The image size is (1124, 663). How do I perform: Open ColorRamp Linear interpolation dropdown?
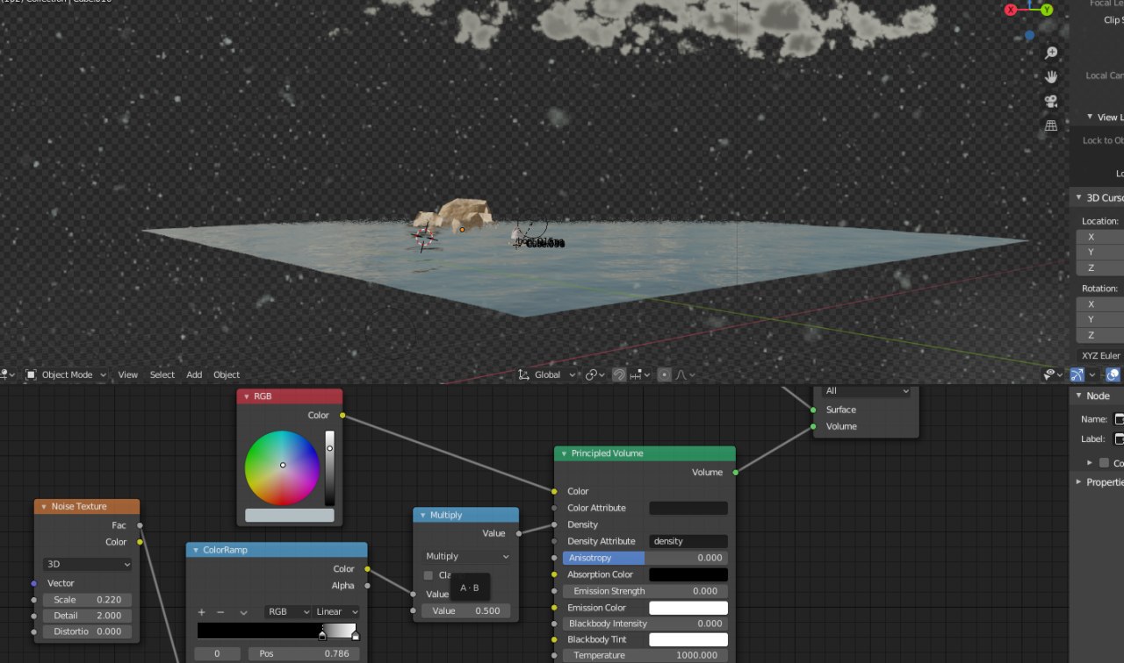click(x=336, y=611)
